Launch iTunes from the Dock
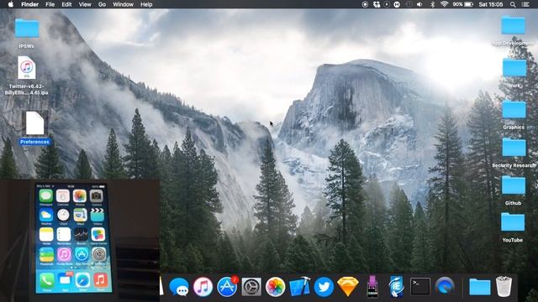The image size is (538, 302). [x=203, y=287]
